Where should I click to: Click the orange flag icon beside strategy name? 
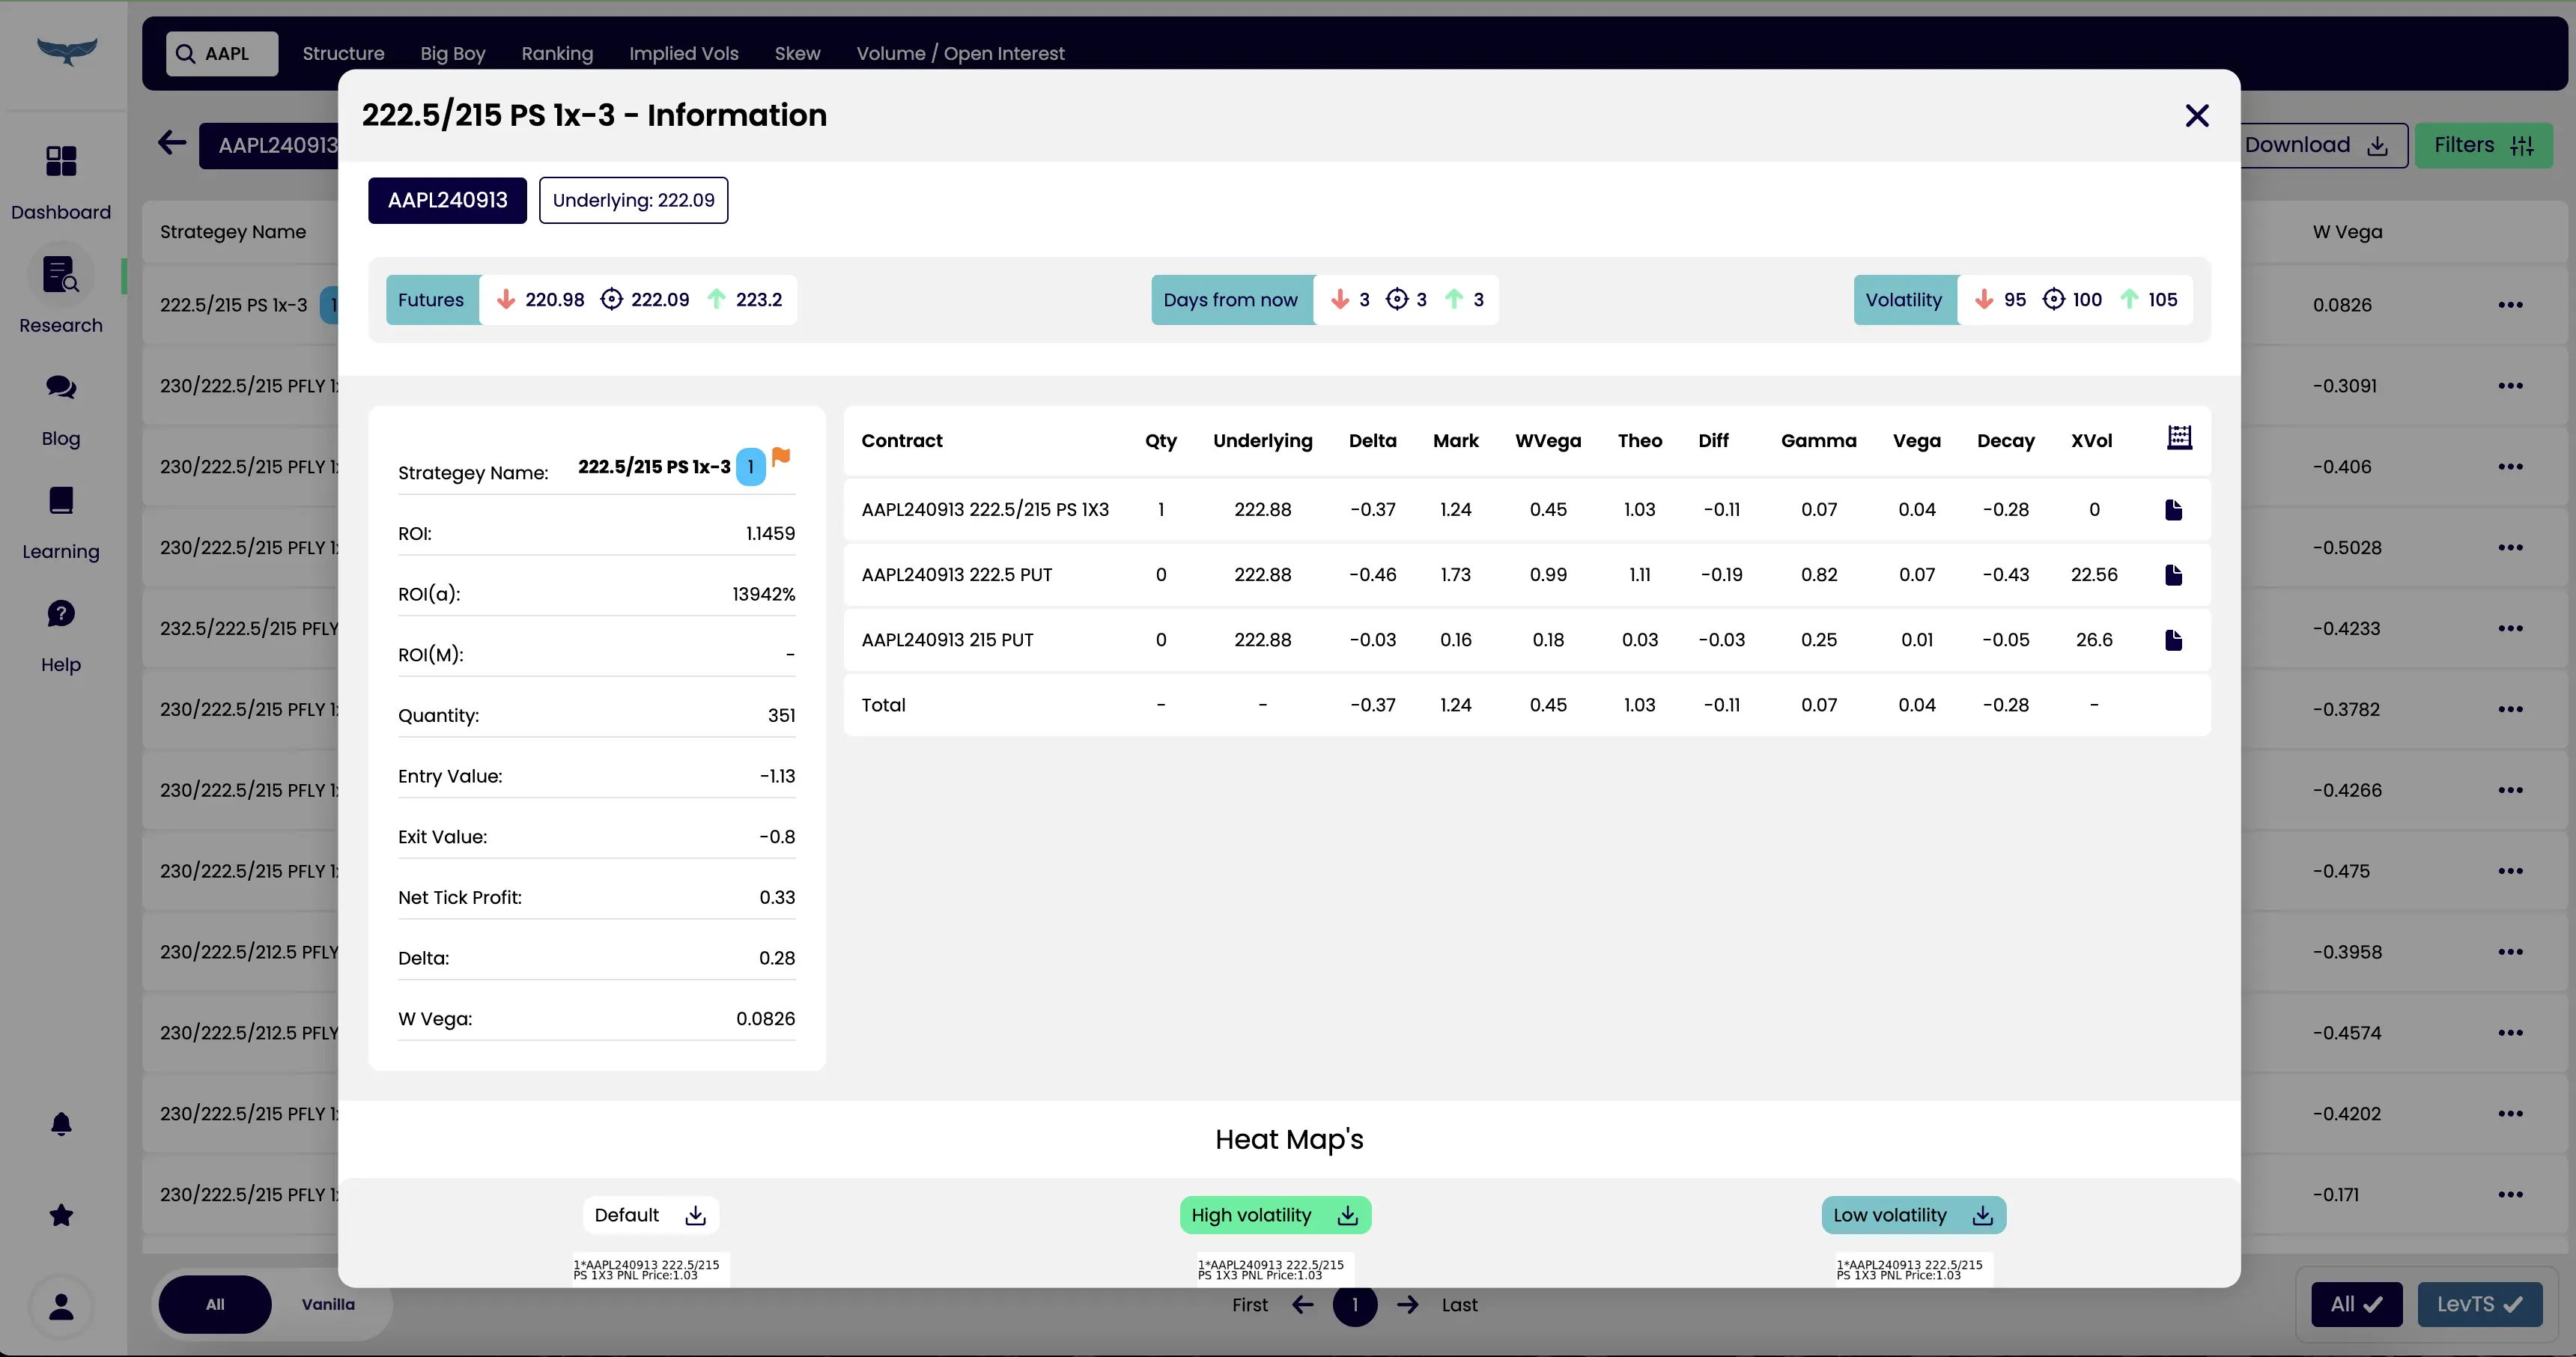pos(781,457)
